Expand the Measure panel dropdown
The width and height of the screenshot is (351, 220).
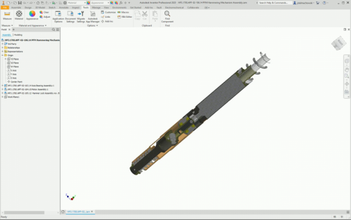(x=12, y=25)
